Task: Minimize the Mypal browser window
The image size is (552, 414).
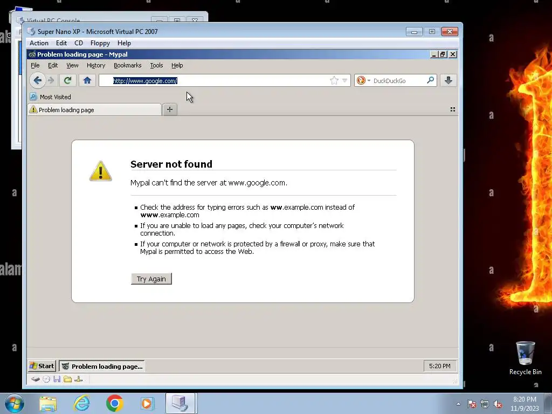Action: [x=434, y=54]
